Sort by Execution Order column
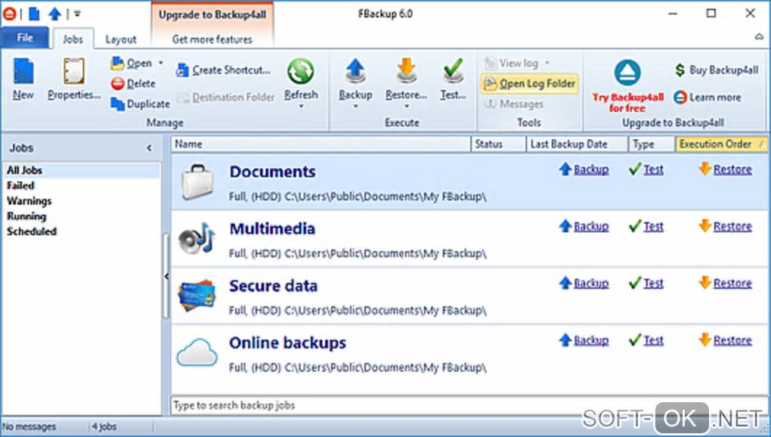 [721, 144]
